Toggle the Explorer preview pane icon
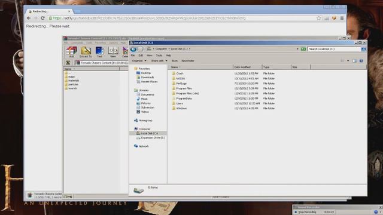 [354, 61]
